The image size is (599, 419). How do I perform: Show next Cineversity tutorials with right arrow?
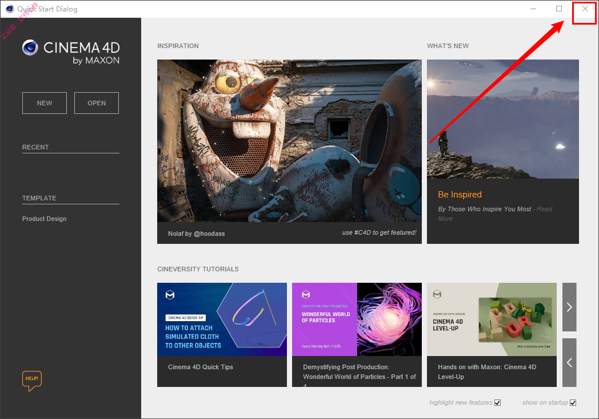point(569,307)
